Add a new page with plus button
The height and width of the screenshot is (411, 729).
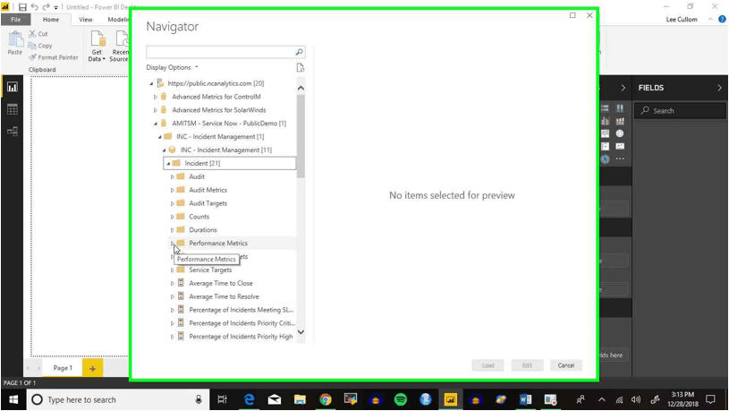(x=92, y=368)
